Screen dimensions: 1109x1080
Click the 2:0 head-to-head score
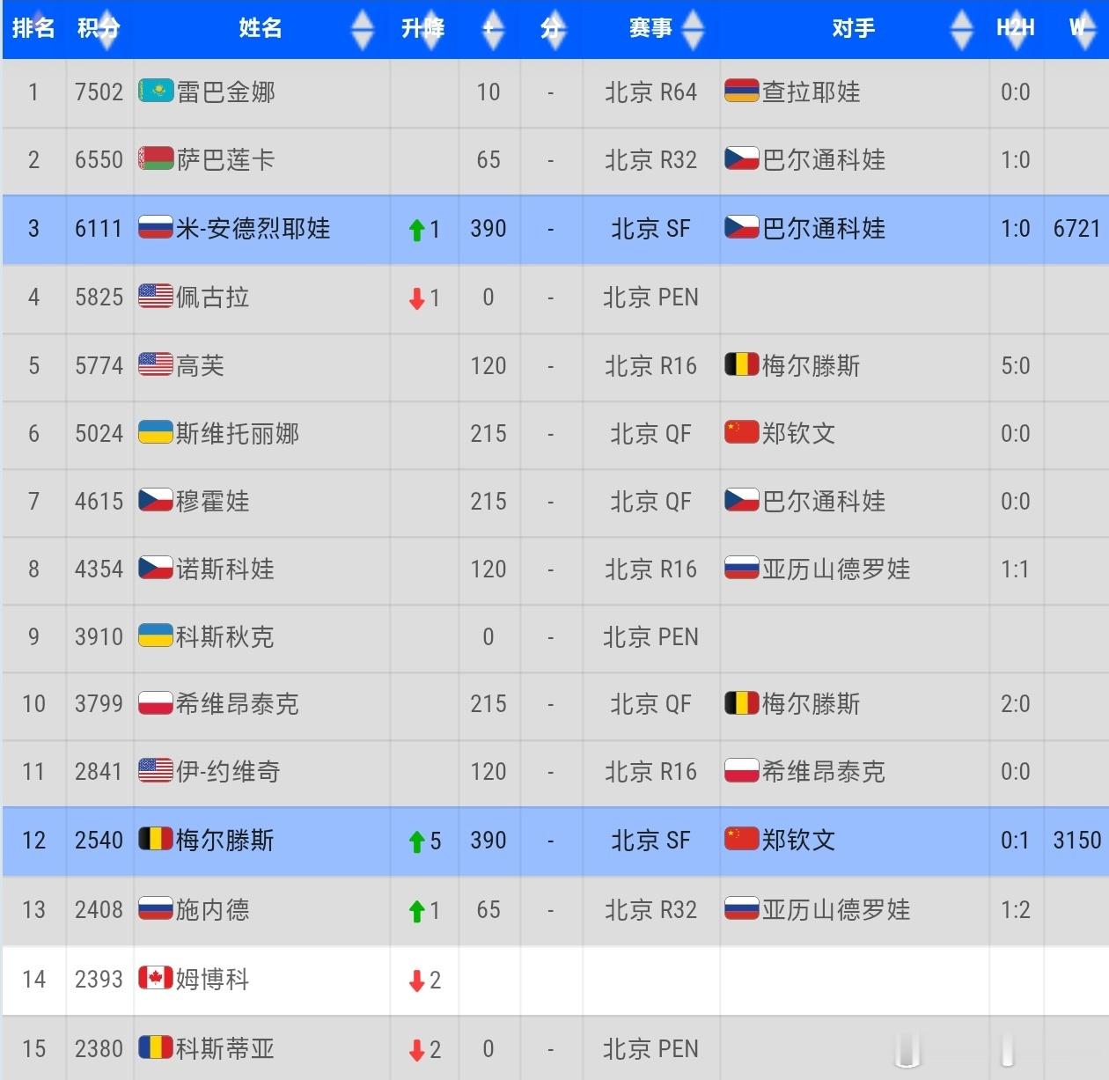1016,703
